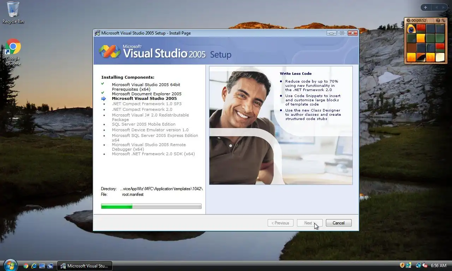Click the Visual Studio infinity logo in header
The image size is (452, 271).
[x=109, y=51]
